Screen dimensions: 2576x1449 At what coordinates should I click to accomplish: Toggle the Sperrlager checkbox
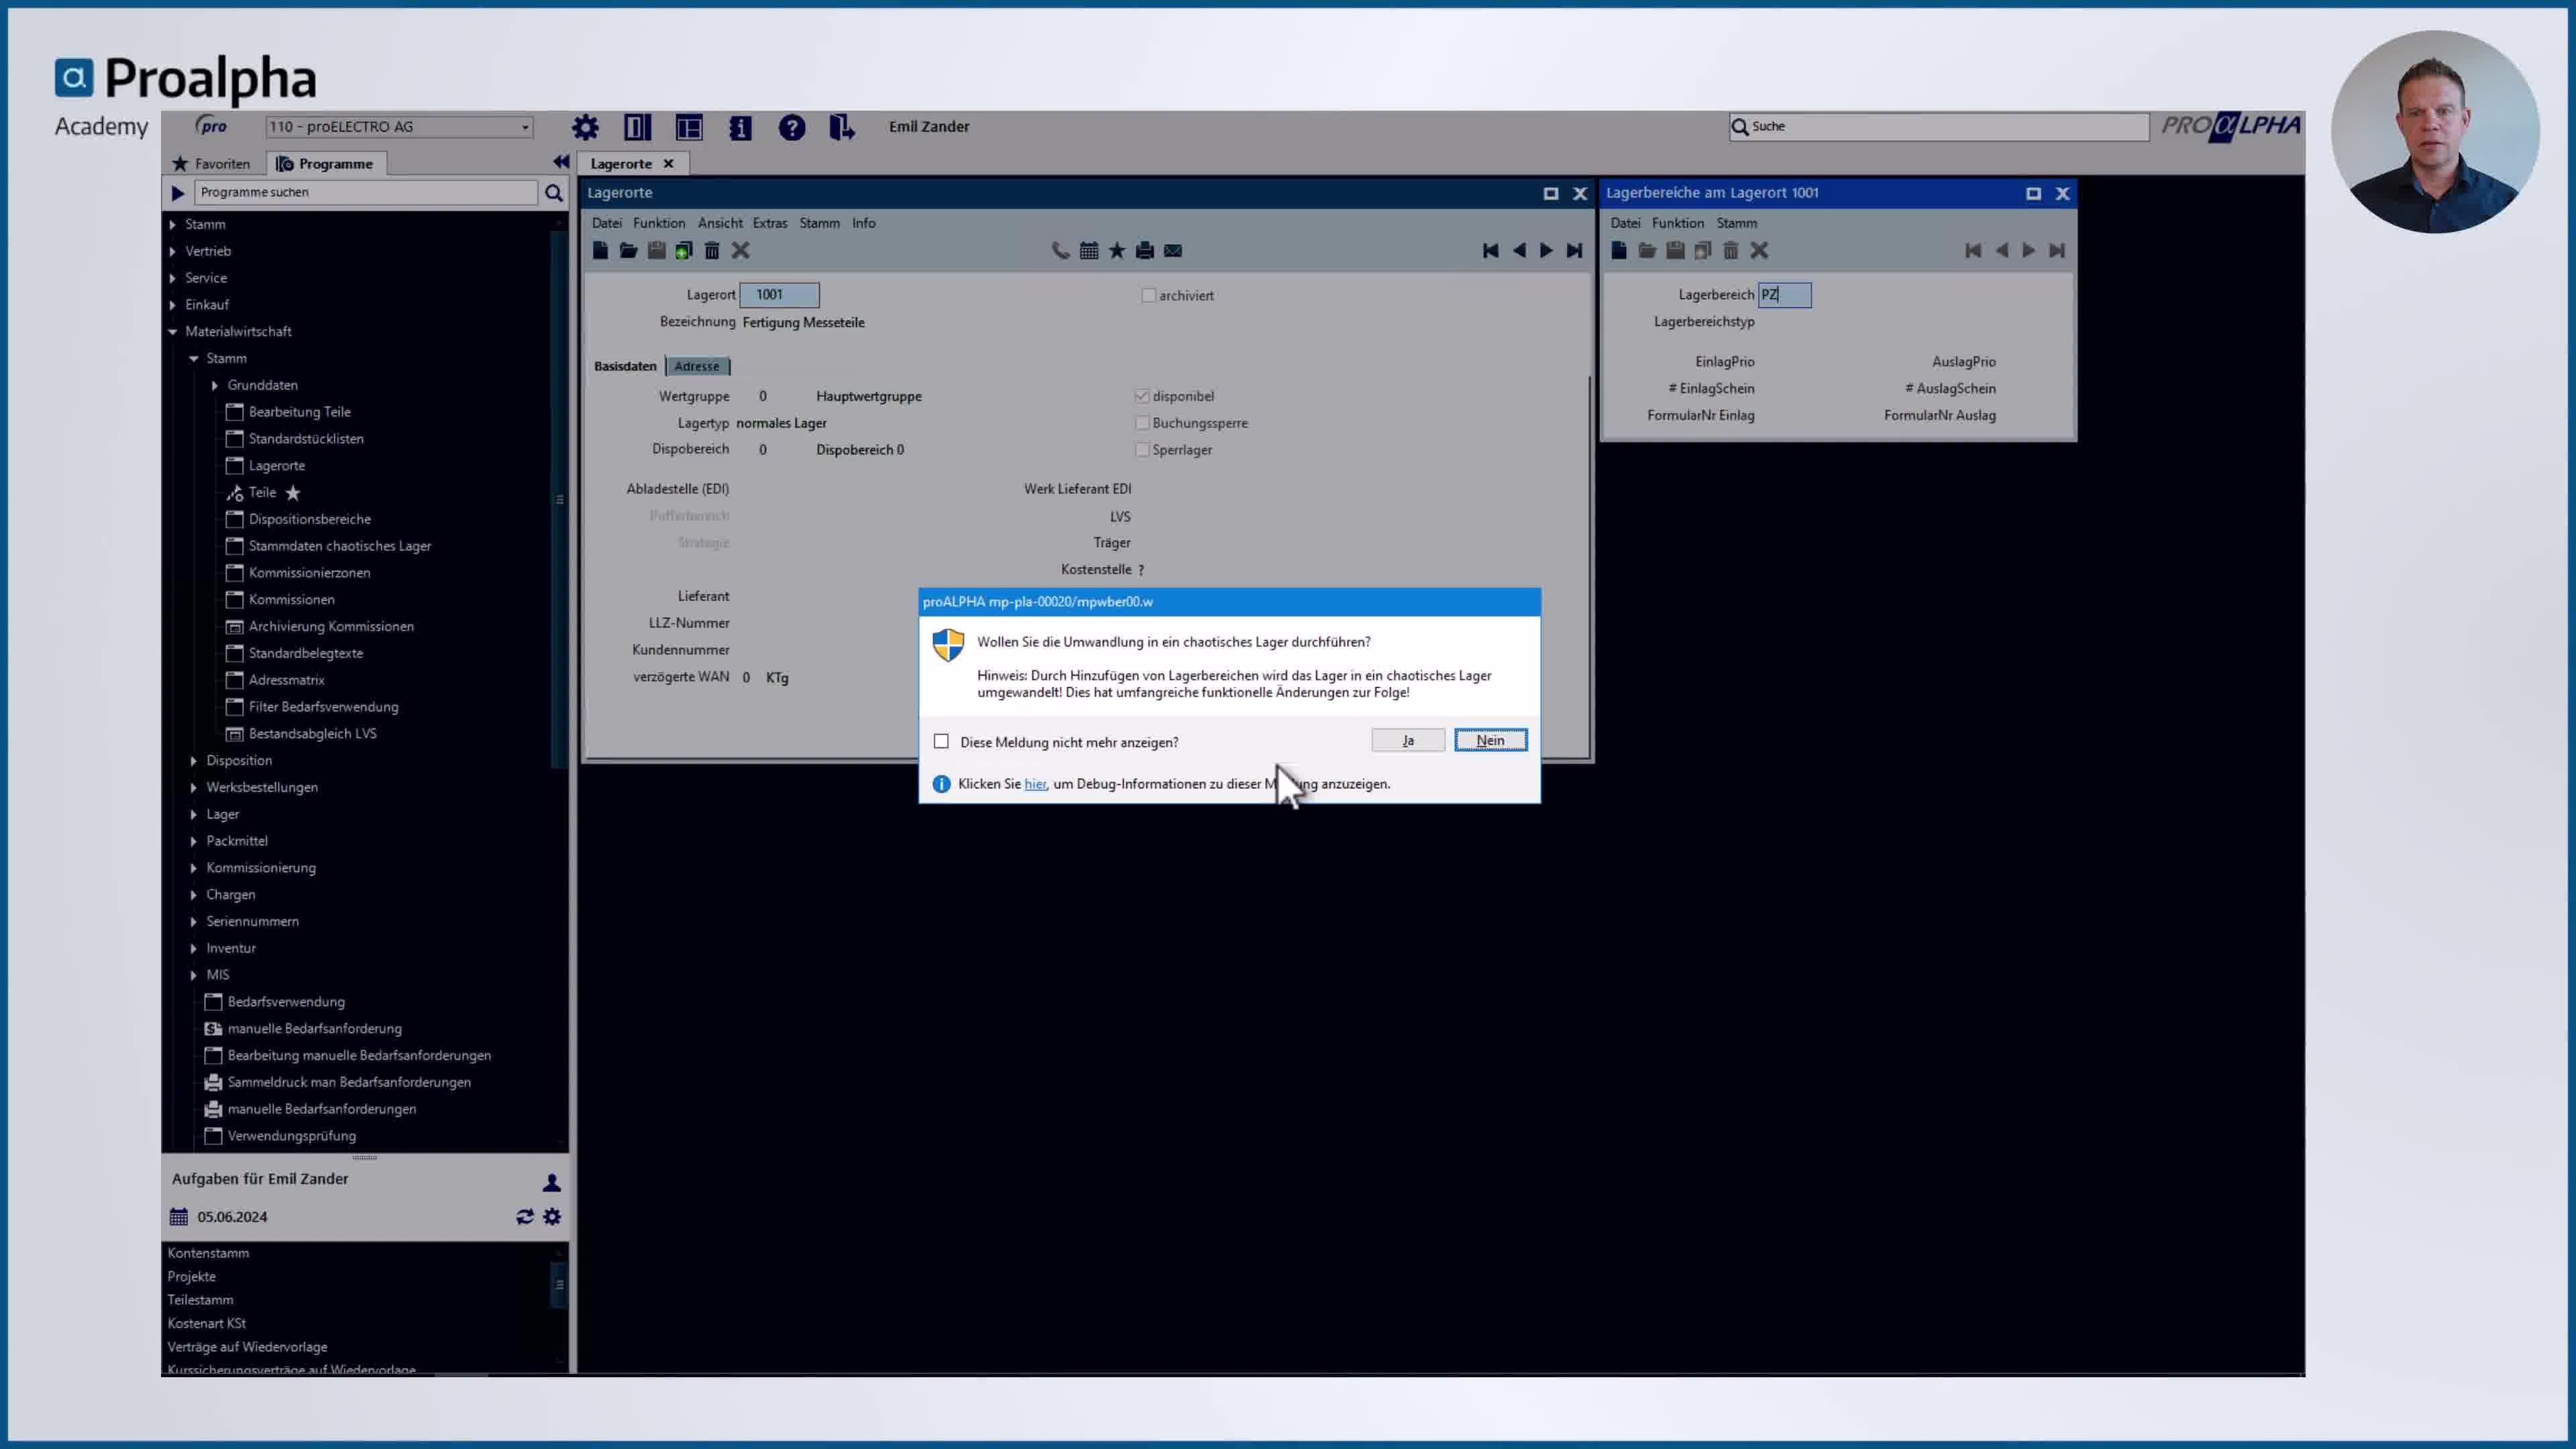(x=1142, y=450)
